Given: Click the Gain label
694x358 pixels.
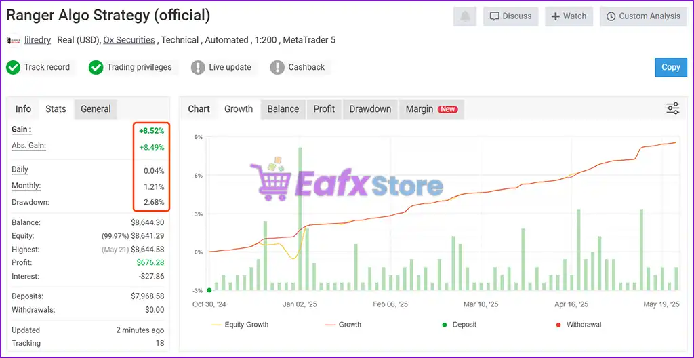Looking at the screenshot, I should coord(22,130).
